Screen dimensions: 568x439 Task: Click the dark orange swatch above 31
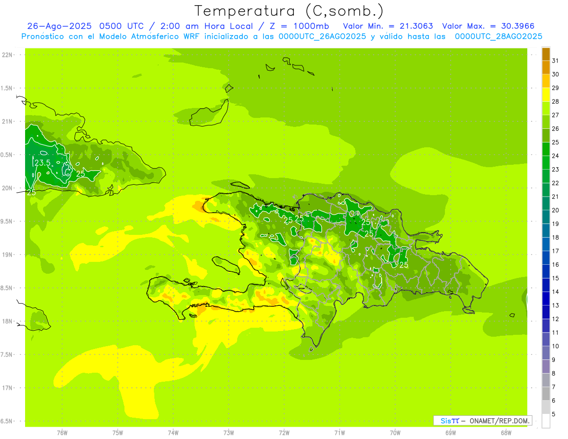546,54
